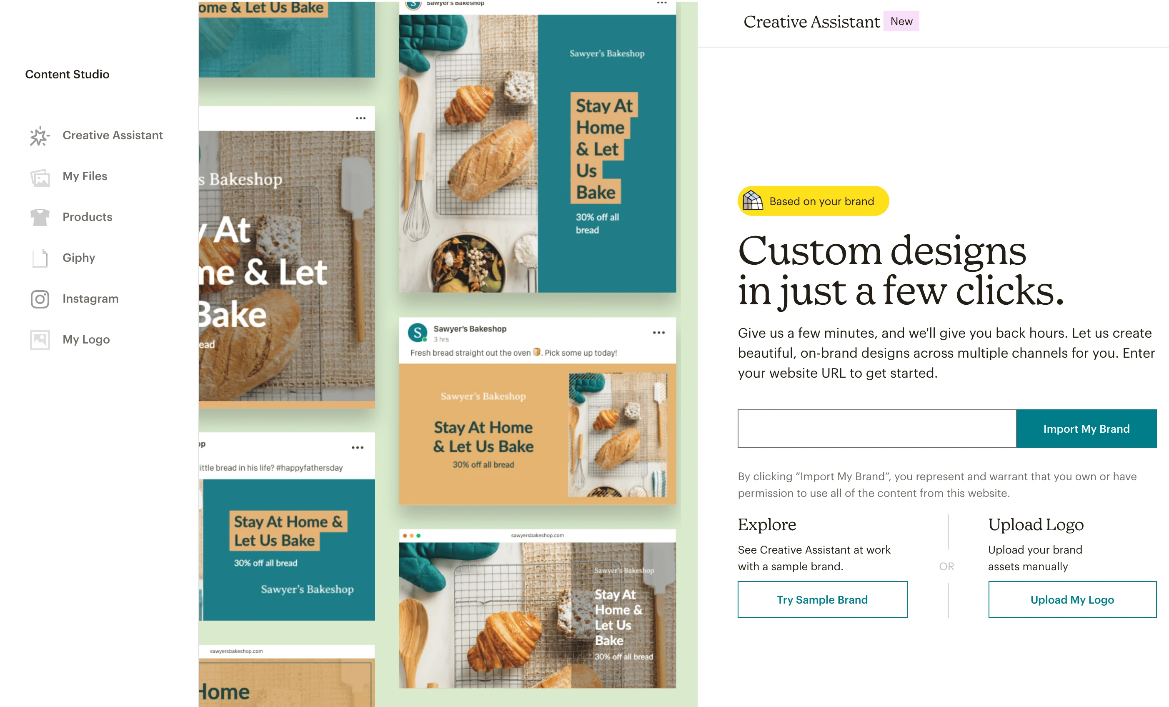1169x707 pixels.
Task: Select Instagram in the sidebar
Action: 91,298
